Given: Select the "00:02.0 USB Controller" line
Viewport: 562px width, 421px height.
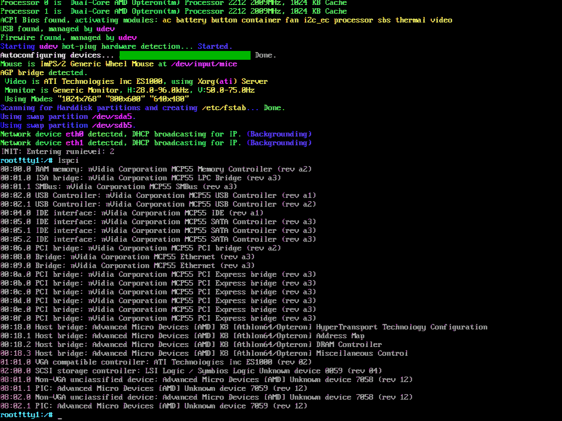Looking at the screenshot, I should click(158, 196).
